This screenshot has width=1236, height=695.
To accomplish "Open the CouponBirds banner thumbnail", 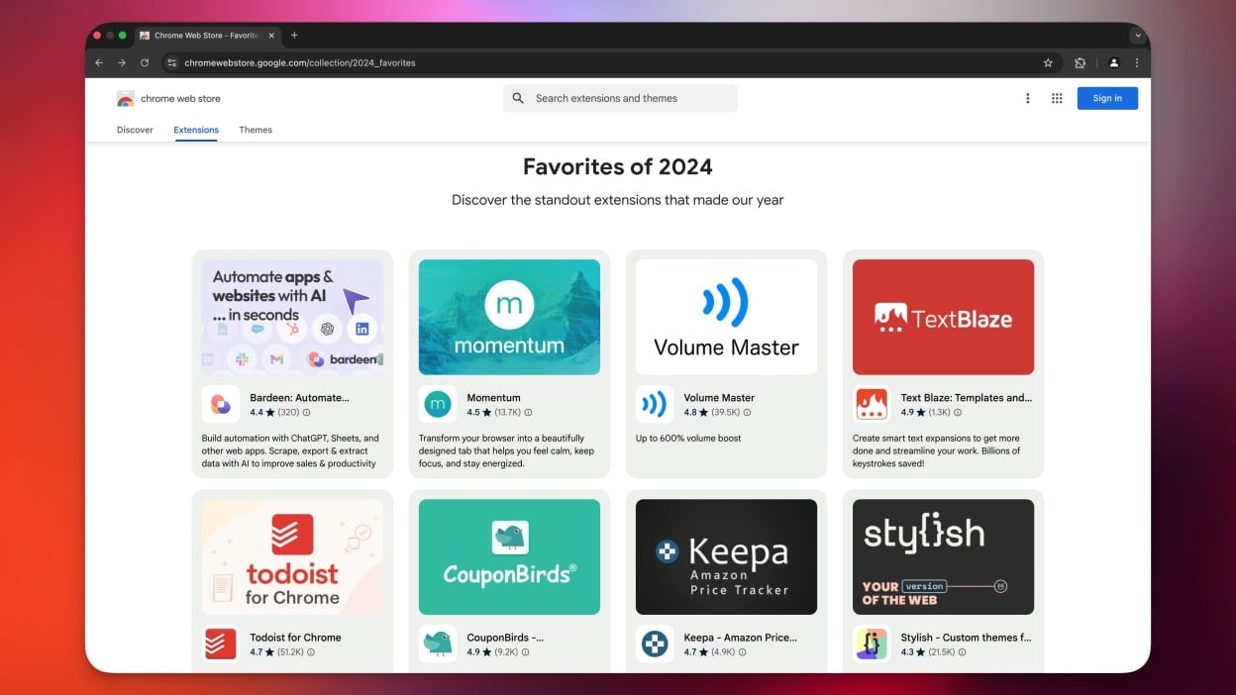I will (x=509, y=556).
